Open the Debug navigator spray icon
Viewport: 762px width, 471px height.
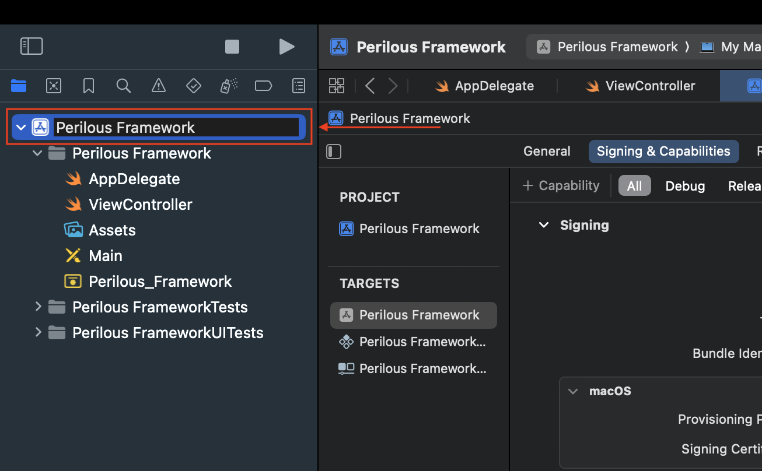tap(228, 86)
